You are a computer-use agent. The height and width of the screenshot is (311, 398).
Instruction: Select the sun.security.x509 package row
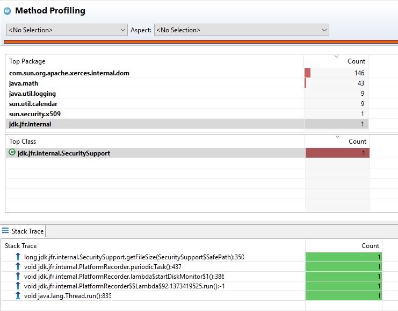click(x=32, y=114)
